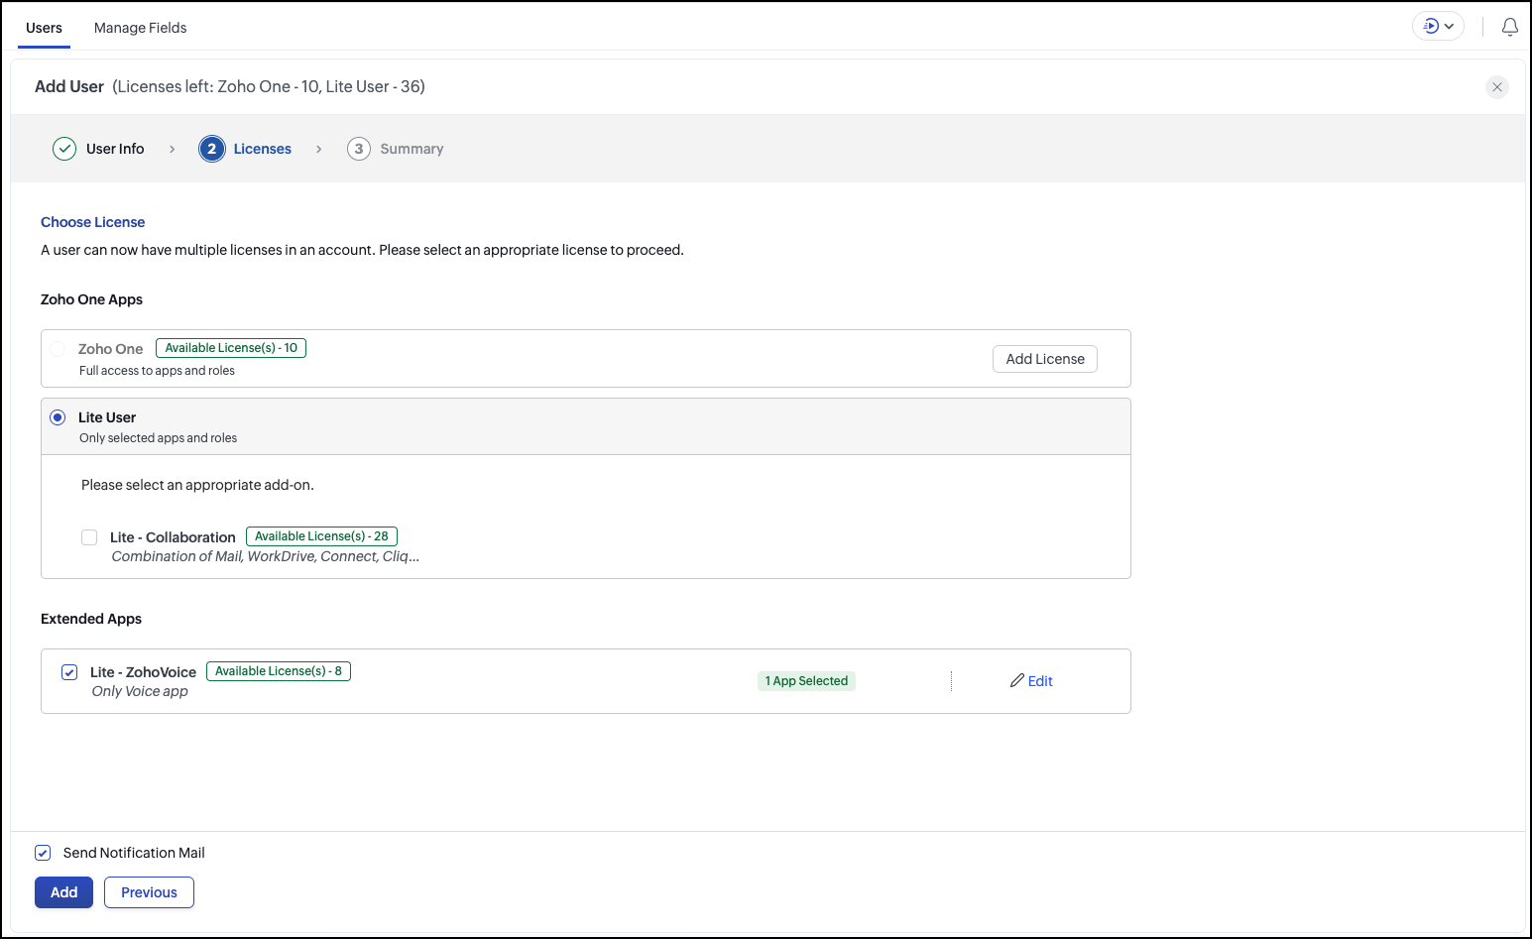Click the step 3 Summary circle icon
The height and width of the screenshot is (939, 1532).
point(359,149)
